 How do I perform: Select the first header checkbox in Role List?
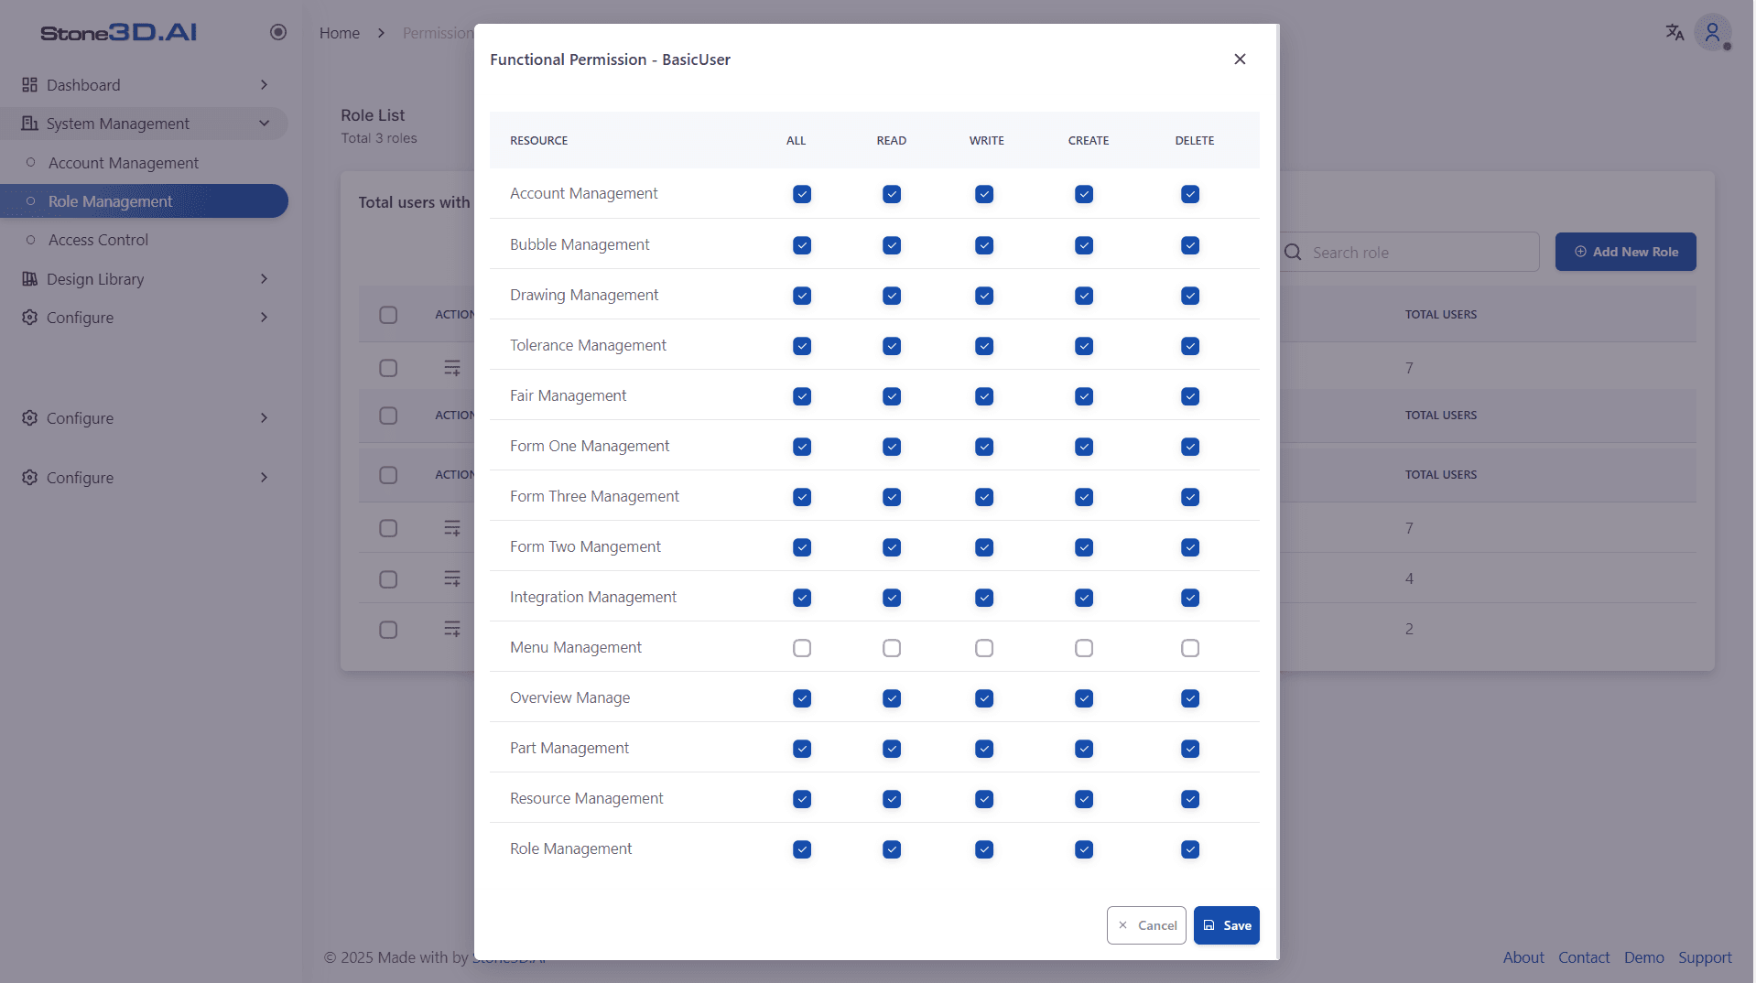click(x=388, y=315)
